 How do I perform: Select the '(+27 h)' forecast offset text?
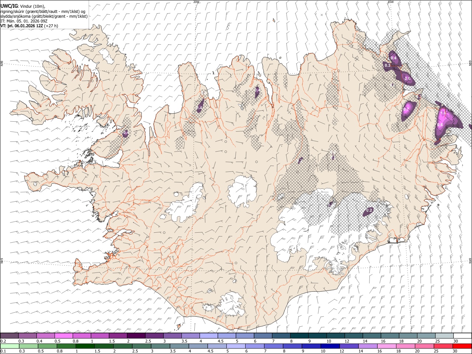51,26
